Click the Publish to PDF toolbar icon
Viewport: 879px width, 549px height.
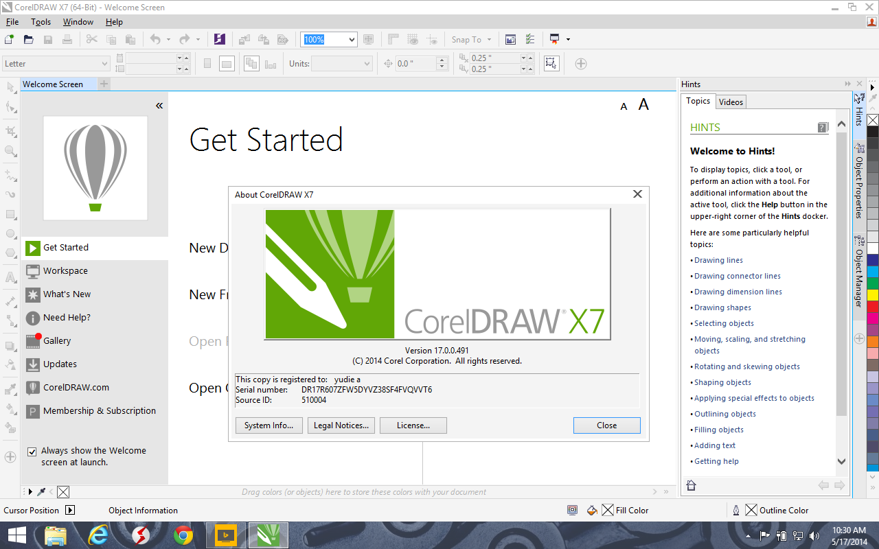pos(283,39)
